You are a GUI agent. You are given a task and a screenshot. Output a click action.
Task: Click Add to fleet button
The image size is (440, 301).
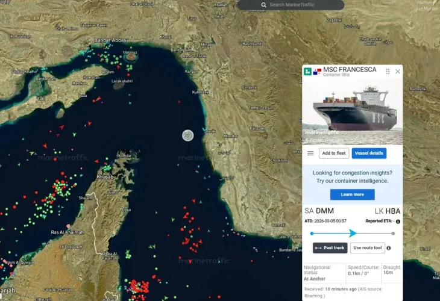333,154
